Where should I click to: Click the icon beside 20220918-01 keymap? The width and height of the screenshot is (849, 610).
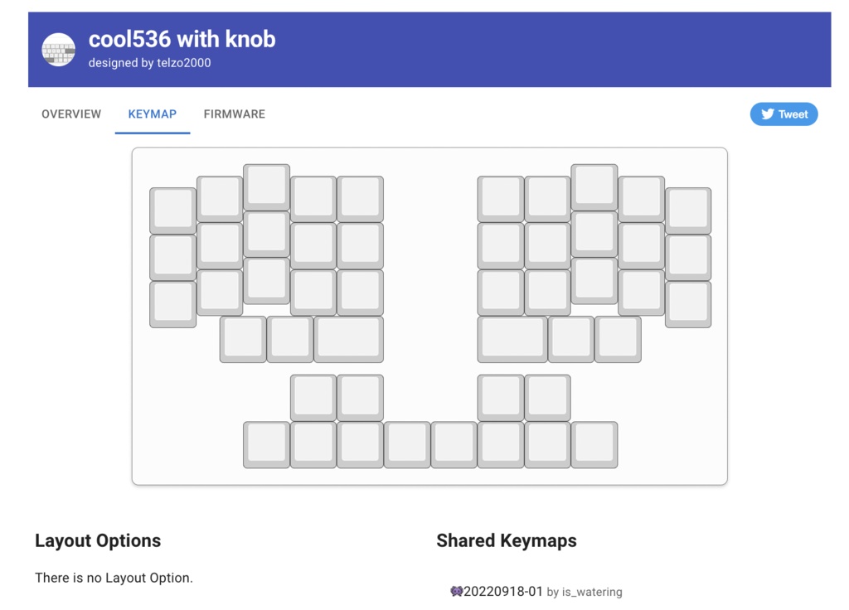(456, 592)
